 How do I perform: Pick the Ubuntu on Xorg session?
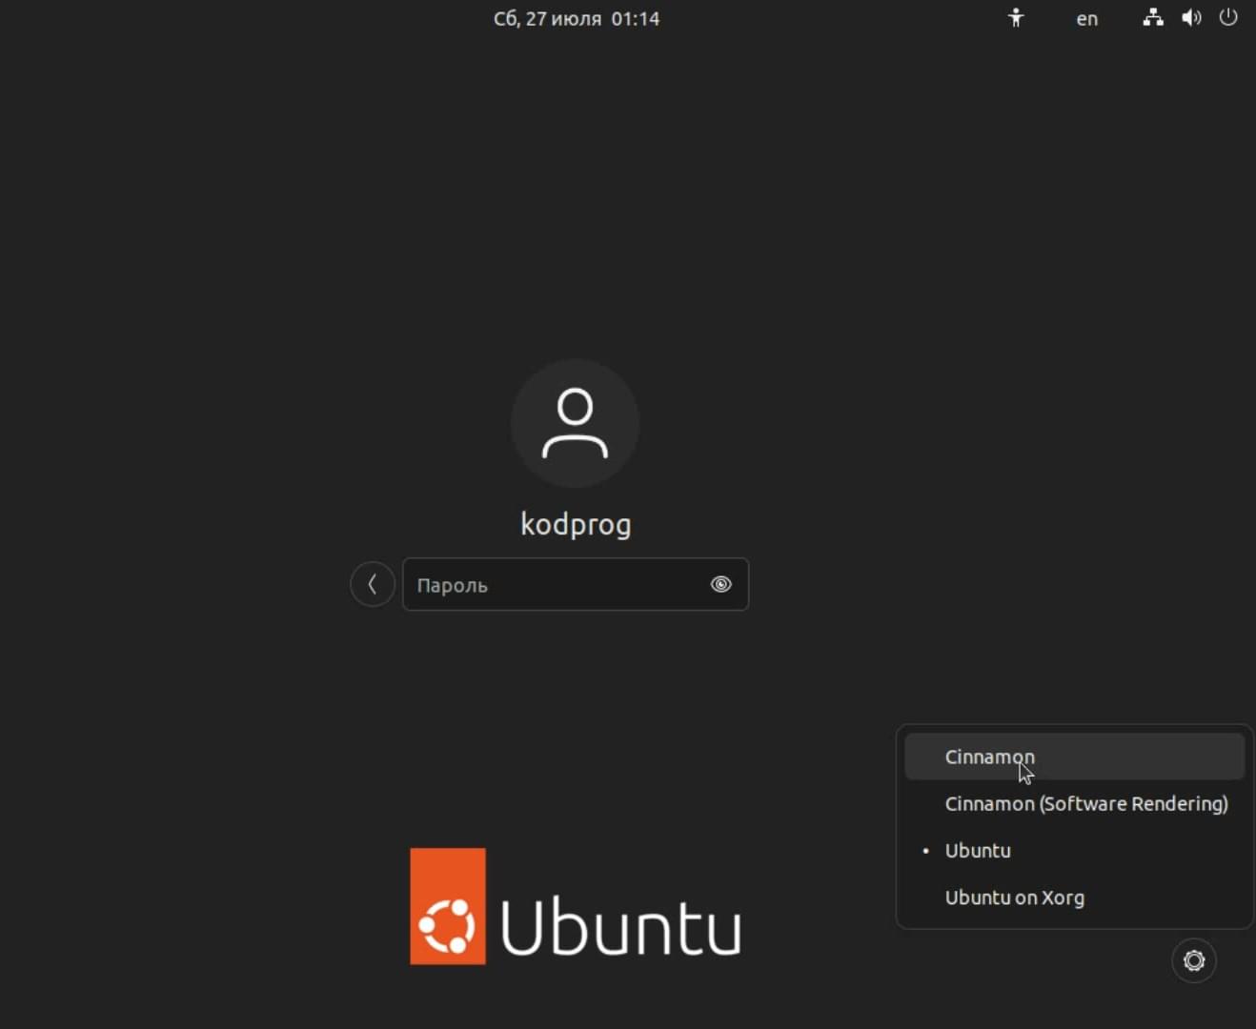(x=1074, y=897)
